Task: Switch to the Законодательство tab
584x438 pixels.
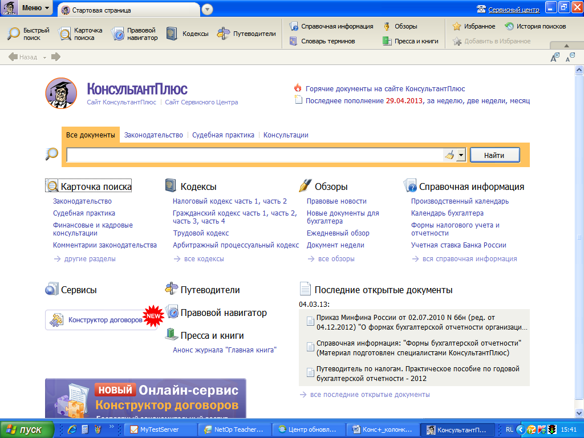Action: coord(153,135)
